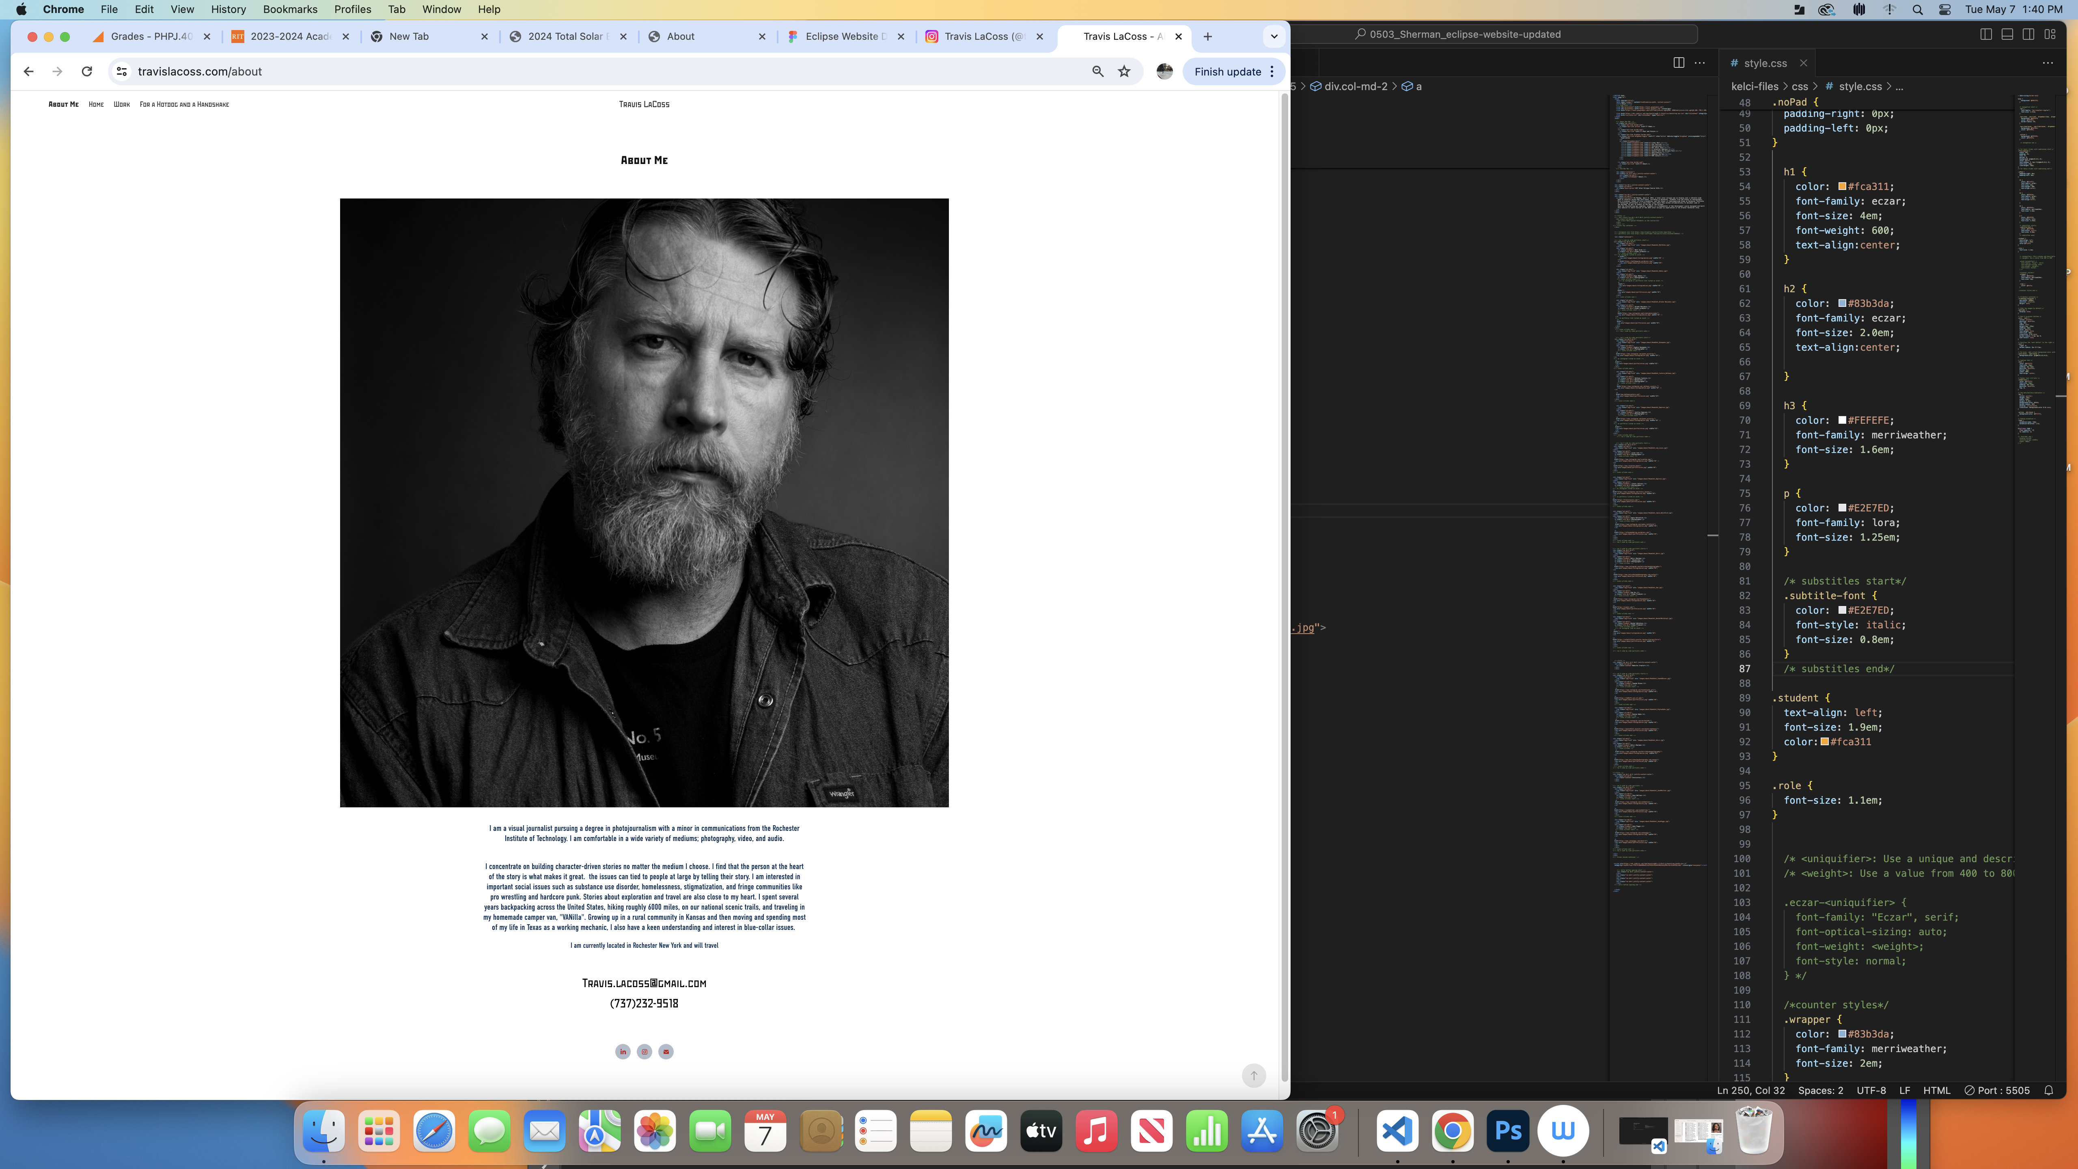Image resolution: width=2078 pixels, height=1169 pixels.
Task: Open VS Code Customize Layout icon
Action: click(x=2050, y=34)
